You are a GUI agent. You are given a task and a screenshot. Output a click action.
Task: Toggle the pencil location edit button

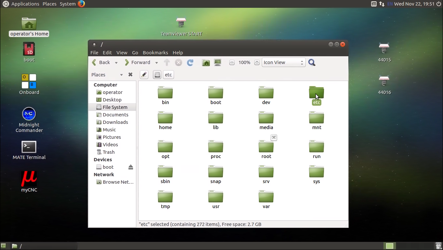(144, 75)
